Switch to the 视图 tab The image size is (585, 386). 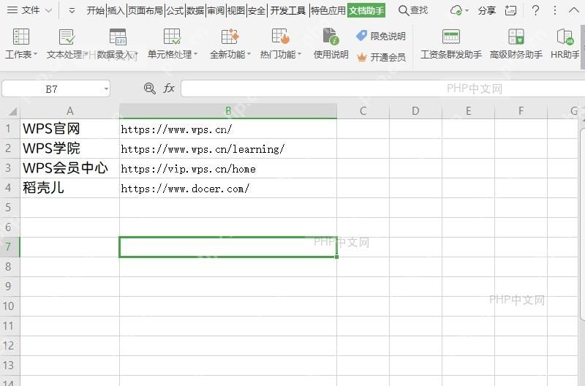pyautogui.click(x=235, y=10)
